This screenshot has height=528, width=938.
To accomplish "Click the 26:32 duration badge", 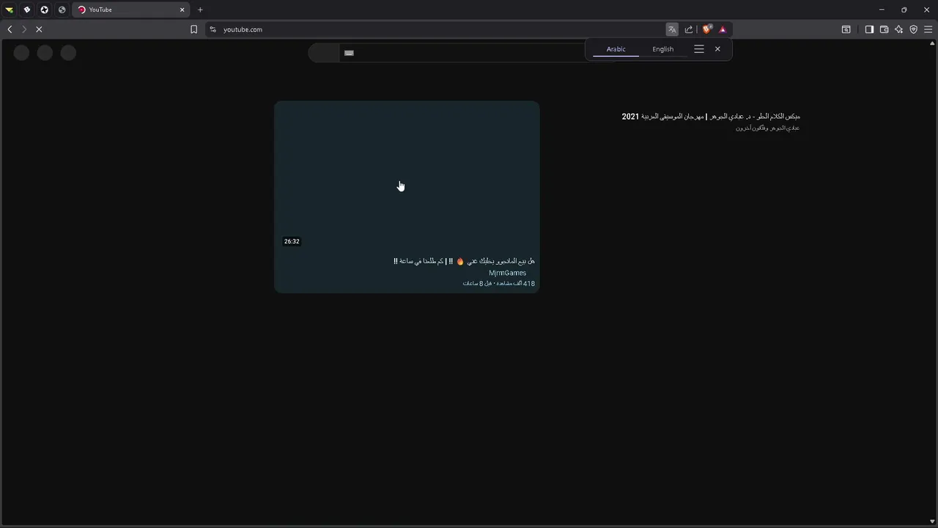I will (x=292, y=241).
